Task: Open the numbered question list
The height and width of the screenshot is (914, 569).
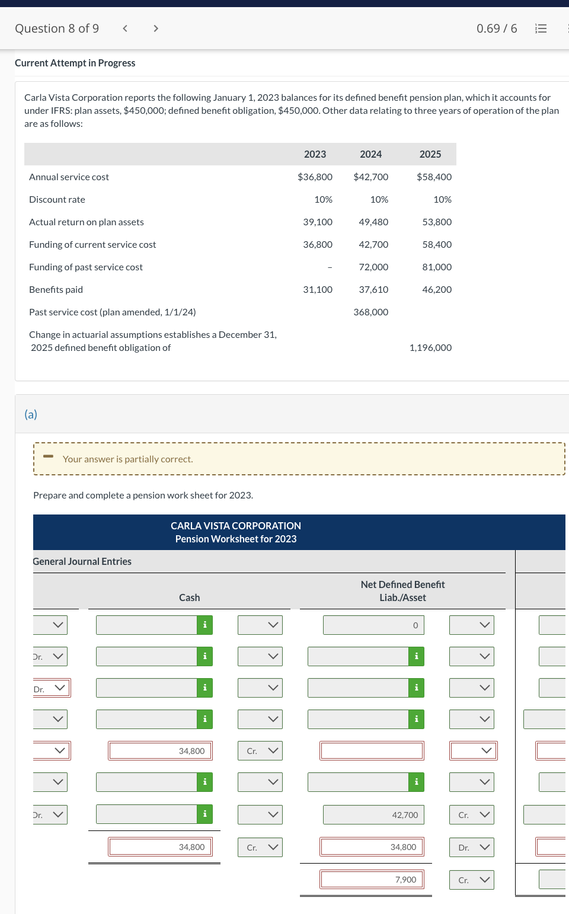Action: click(x=540, y=28)
